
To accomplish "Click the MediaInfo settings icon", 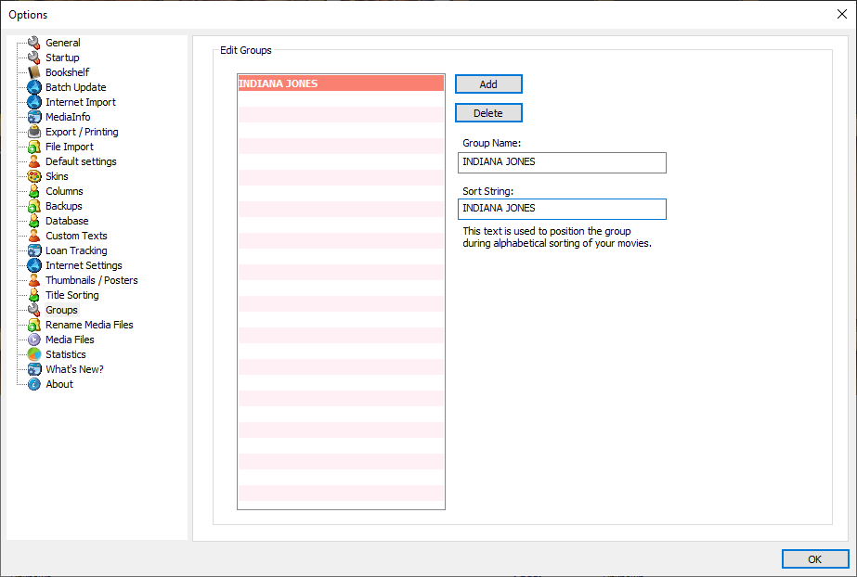I will (33, 116).
